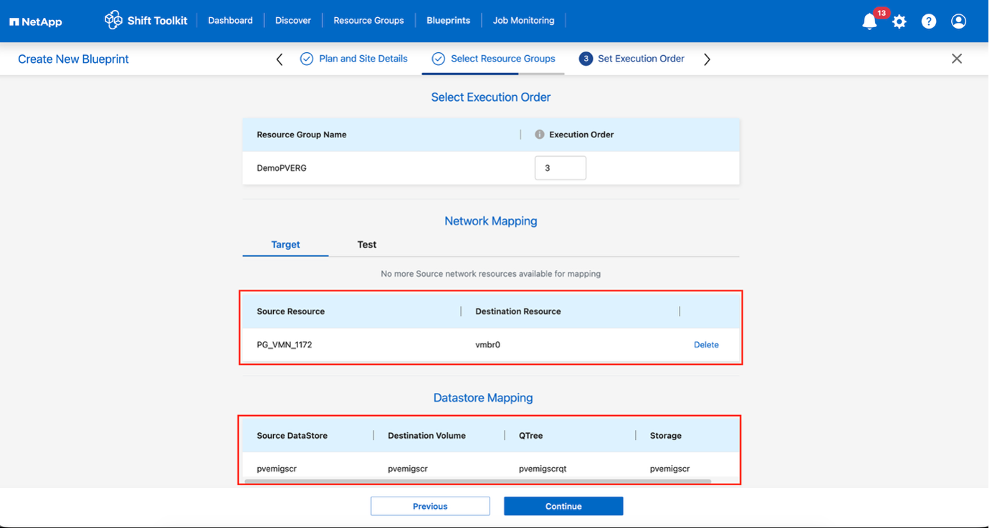The width and height of the screenshot is (992, 531).
Task: Close the Create New Blueprint wizard
Action: tap(956, 59)
